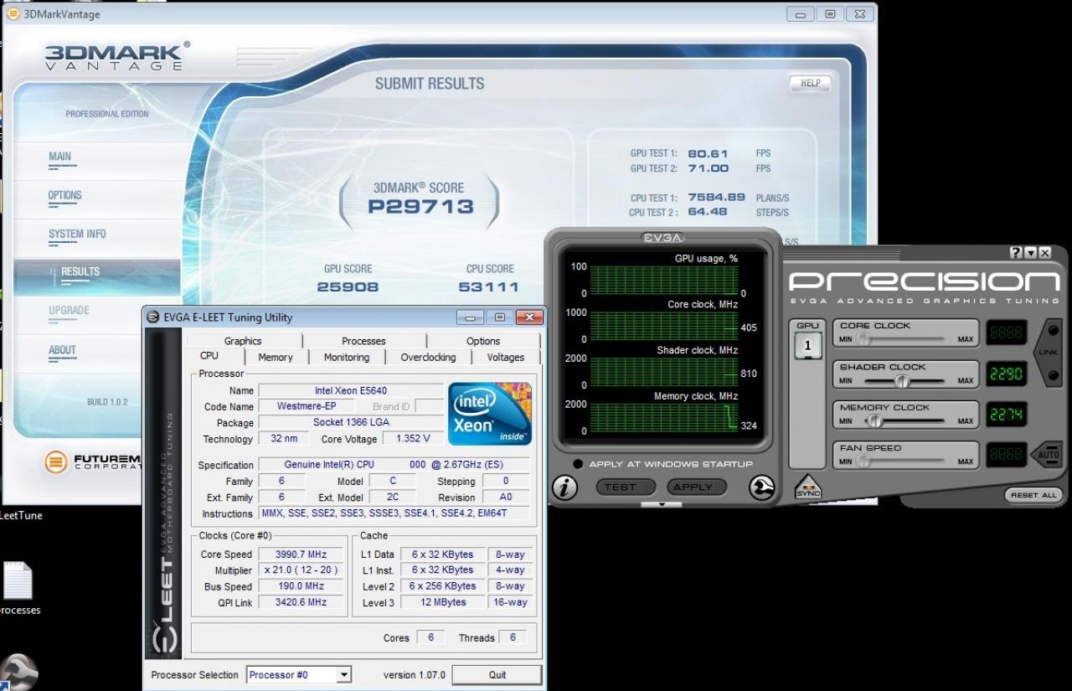
Task: Click the GPU usage graph in Precision
Action: (663, 280)
